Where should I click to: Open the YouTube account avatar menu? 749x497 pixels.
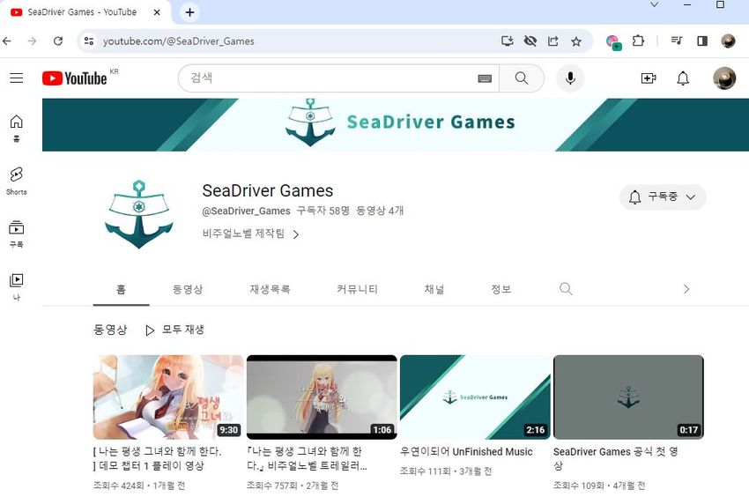[x=724, y=78]
